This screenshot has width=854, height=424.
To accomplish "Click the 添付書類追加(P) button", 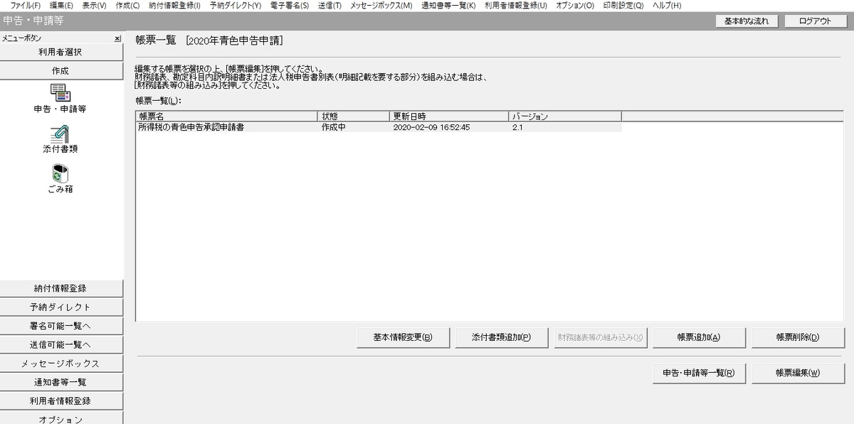I will pyautogui.click(x=501, y=337).
